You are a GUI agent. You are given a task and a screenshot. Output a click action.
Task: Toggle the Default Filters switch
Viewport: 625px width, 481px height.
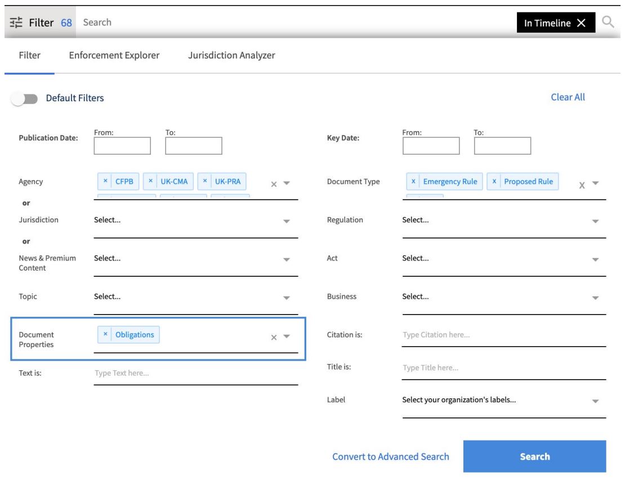(24, 98)
